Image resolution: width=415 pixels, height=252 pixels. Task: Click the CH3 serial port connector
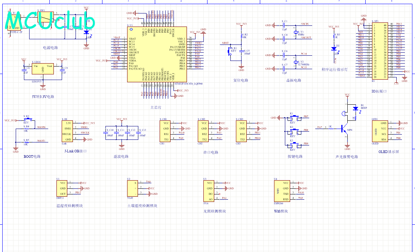click(x=242, y=131)
